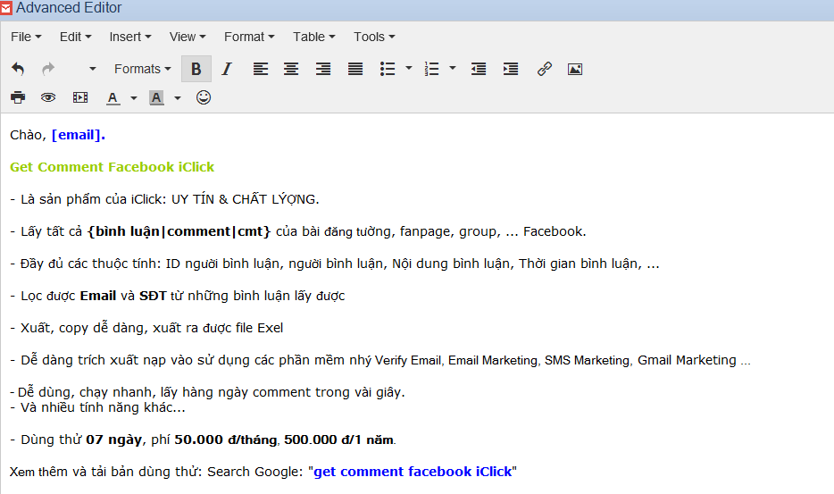Click the Redo arrow icon
Screen dimensions: 834x494
pos(48,69)
